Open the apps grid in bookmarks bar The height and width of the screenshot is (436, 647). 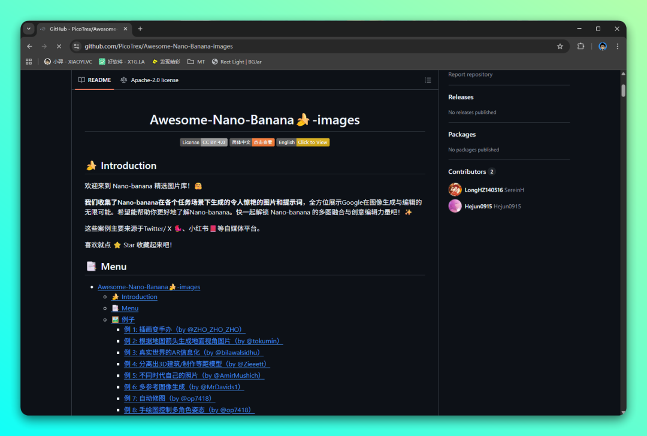[x=29, y=62]
